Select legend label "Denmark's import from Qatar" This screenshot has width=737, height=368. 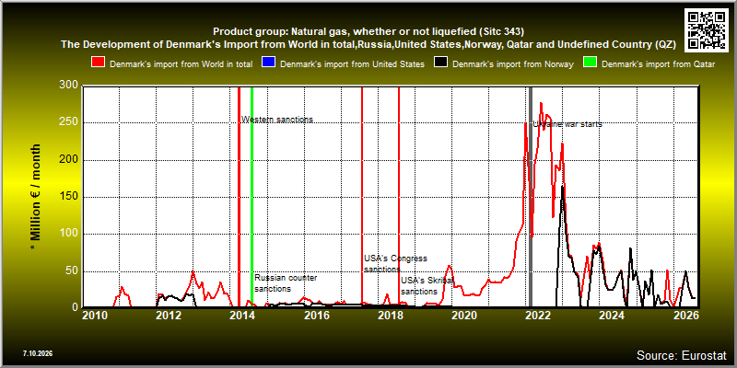[x=658, y=64]
